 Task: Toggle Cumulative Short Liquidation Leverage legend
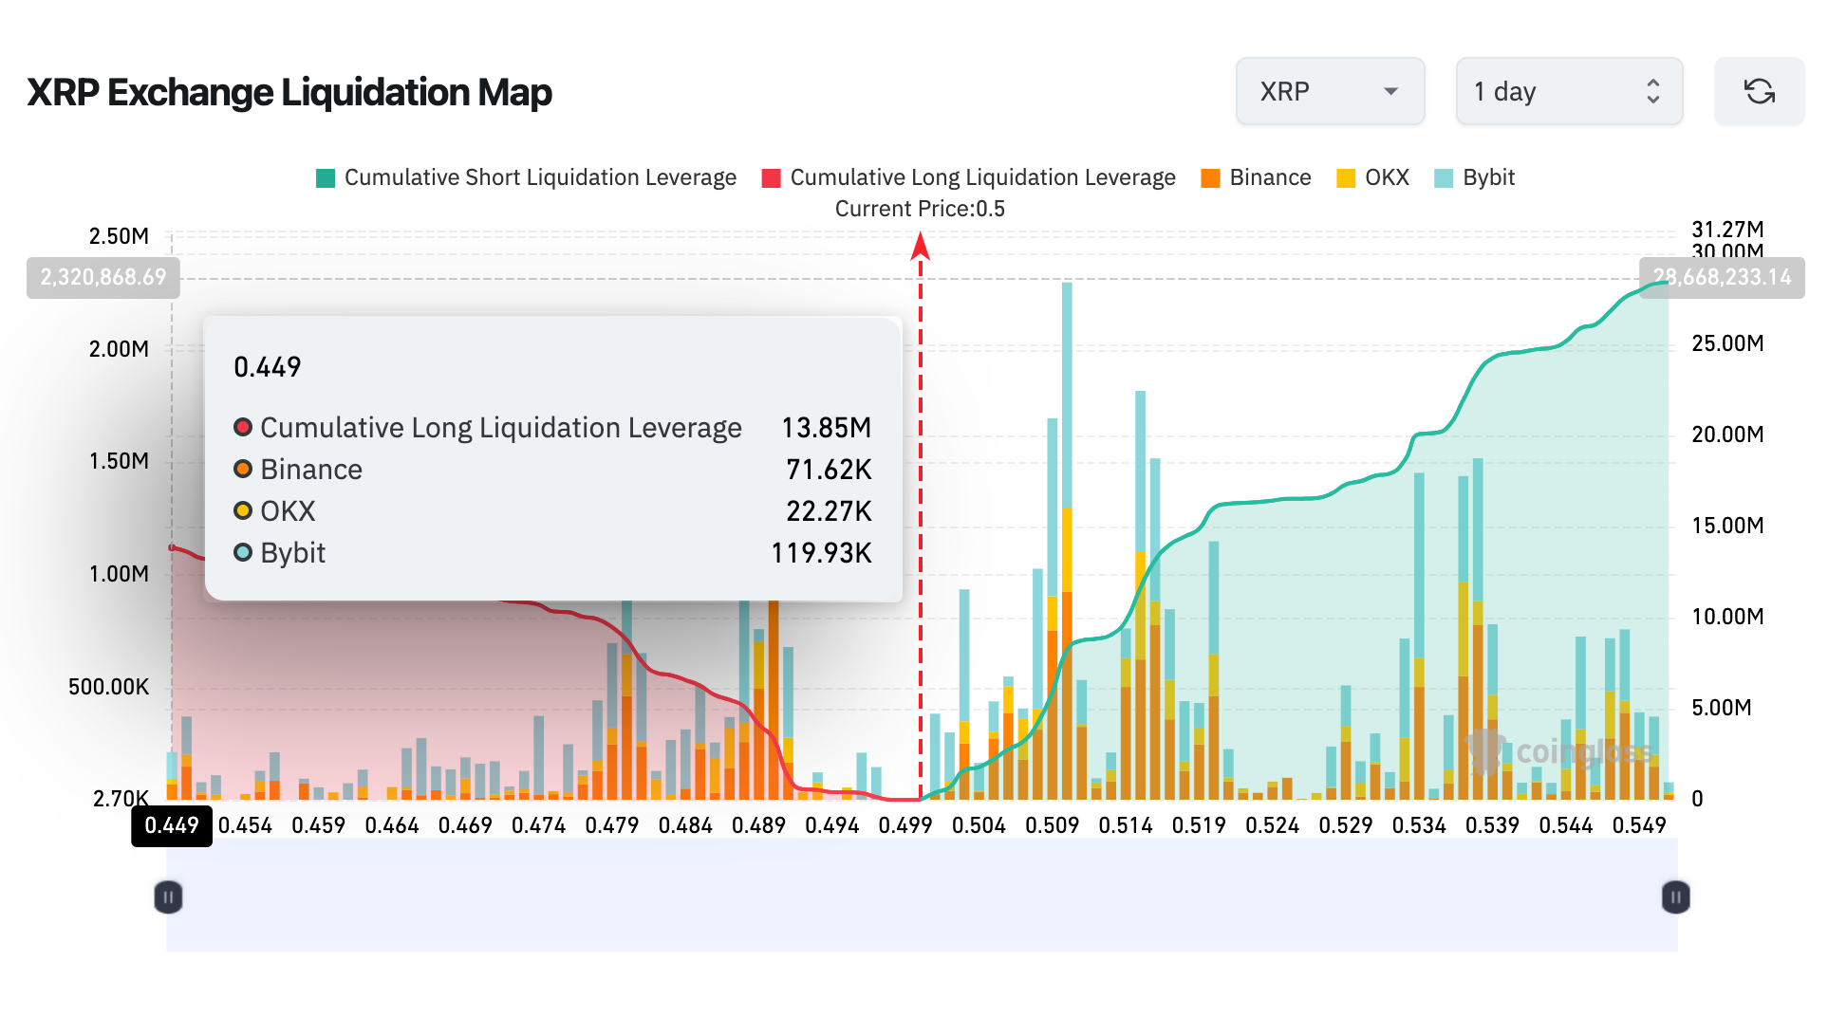tap(526, 177)
